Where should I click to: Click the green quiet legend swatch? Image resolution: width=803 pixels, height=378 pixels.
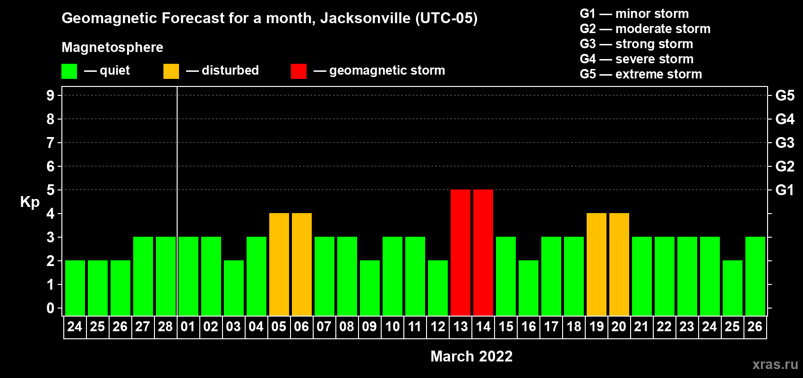click(69, 71)
